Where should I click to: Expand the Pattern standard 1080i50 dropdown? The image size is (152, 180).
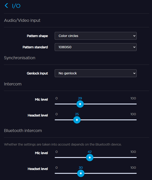pyautogui.click(x=96, y=47)
